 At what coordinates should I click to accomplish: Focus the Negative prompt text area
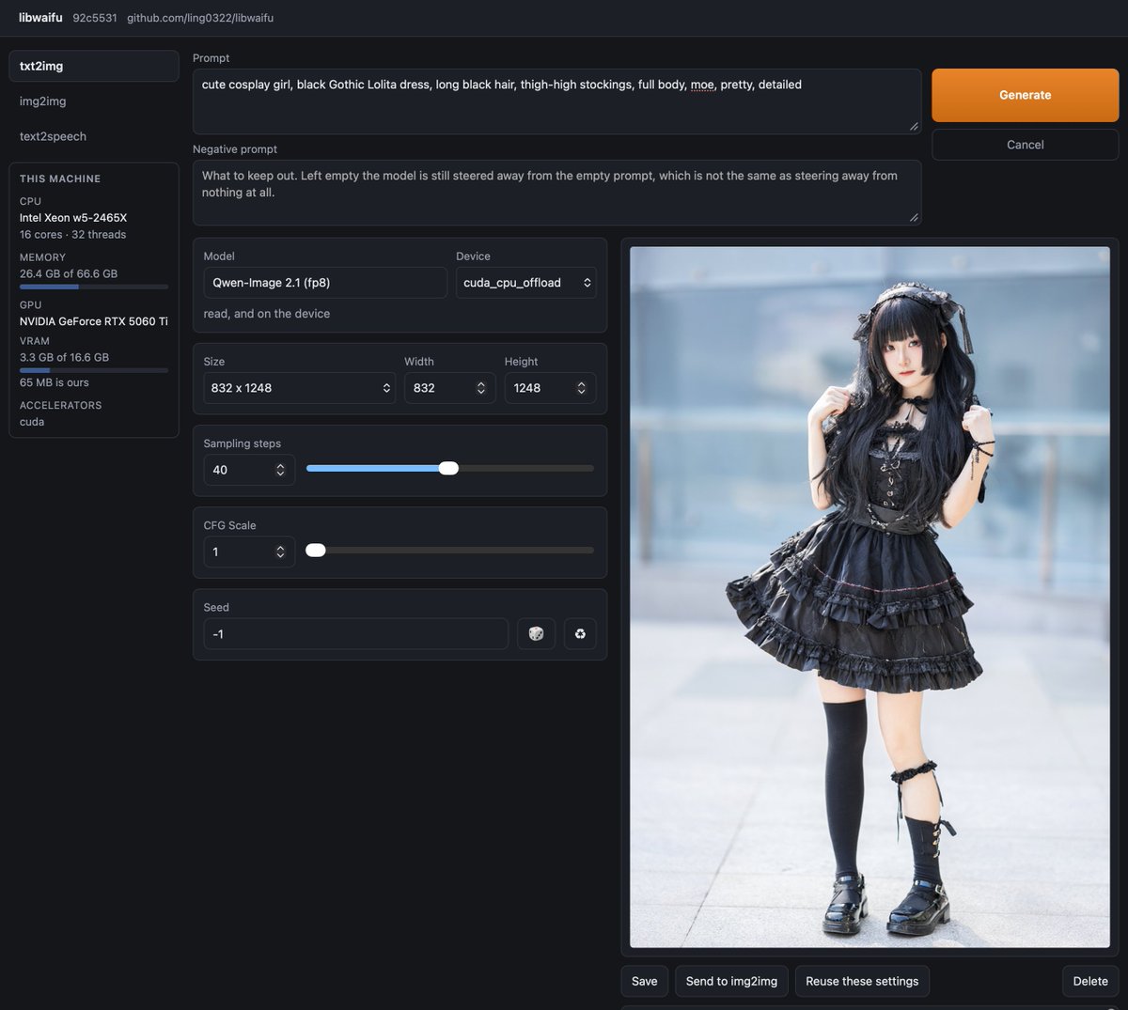point(556,193)
